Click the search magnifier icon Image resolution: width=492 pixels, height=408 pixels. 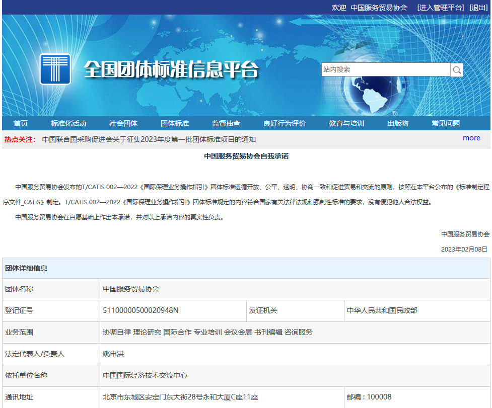[x=457, y=70]
